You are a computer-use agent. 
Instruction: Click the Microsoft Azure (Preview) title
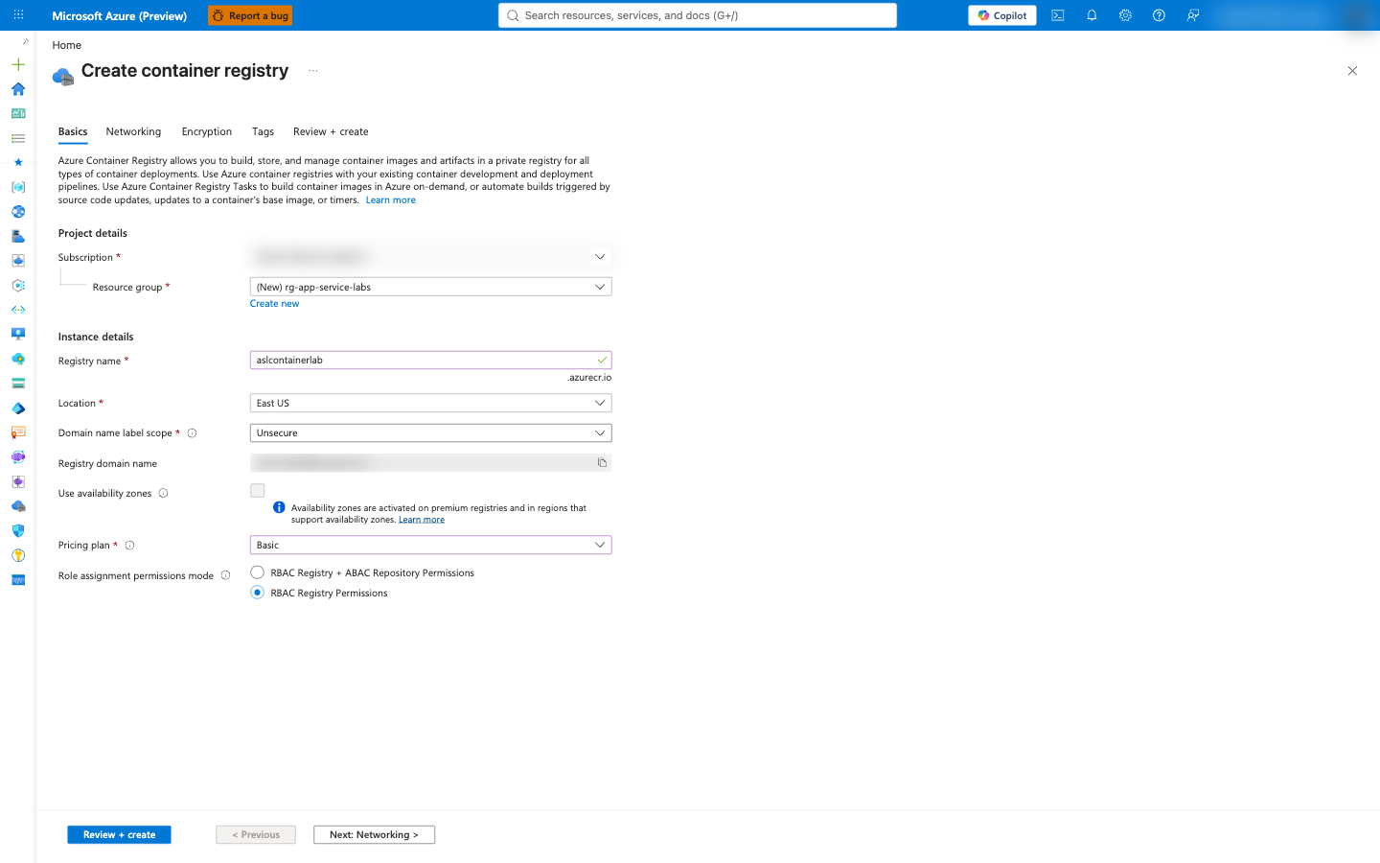coord(120,15)
